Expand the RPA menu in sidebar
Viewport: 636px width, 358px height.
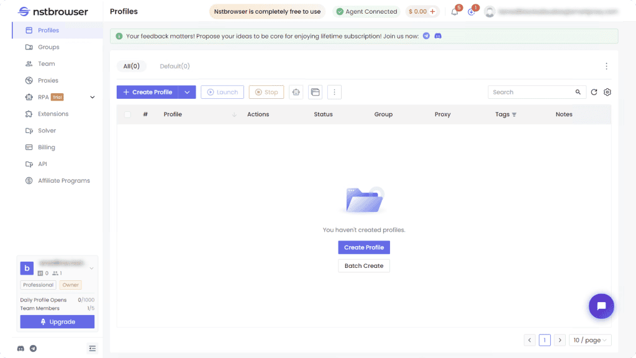click(x=93, y=97)
